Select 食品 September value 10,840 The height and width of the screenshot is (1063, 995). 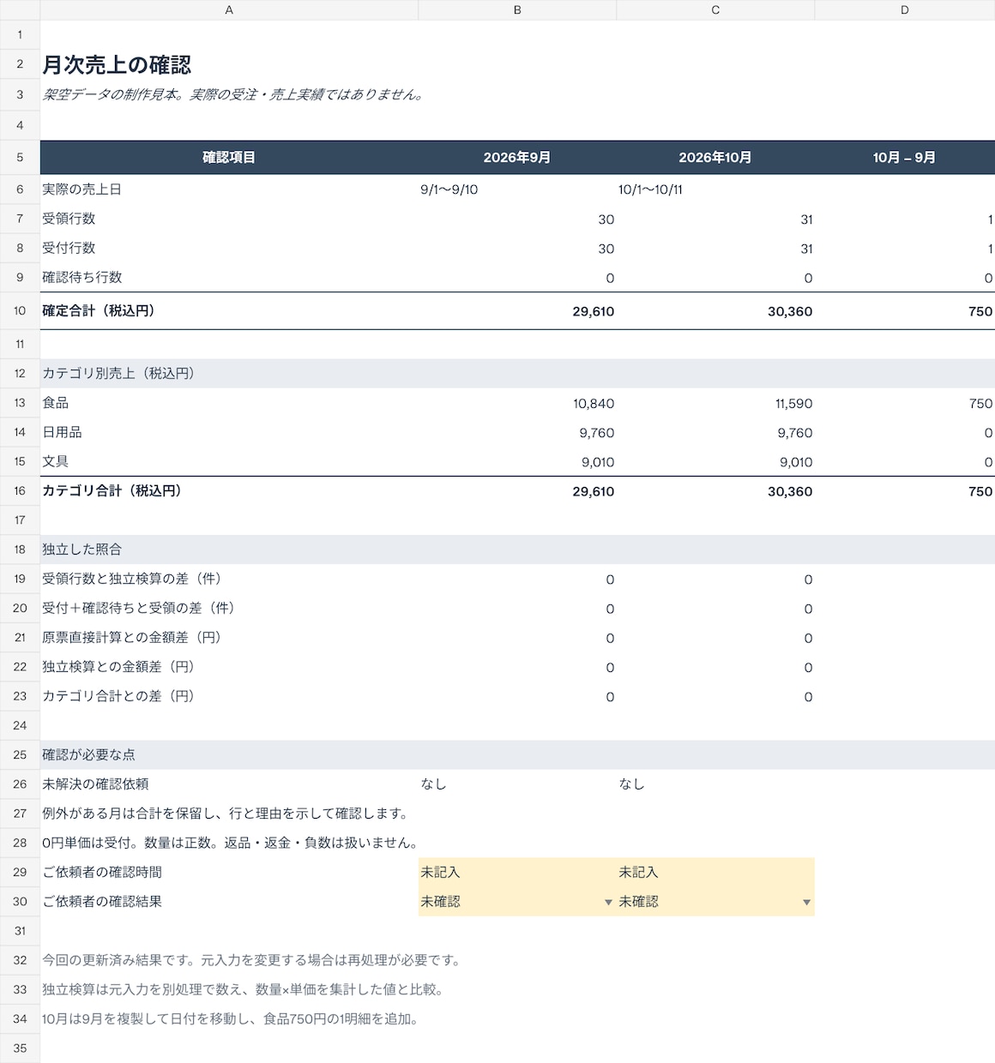[517, 403]
